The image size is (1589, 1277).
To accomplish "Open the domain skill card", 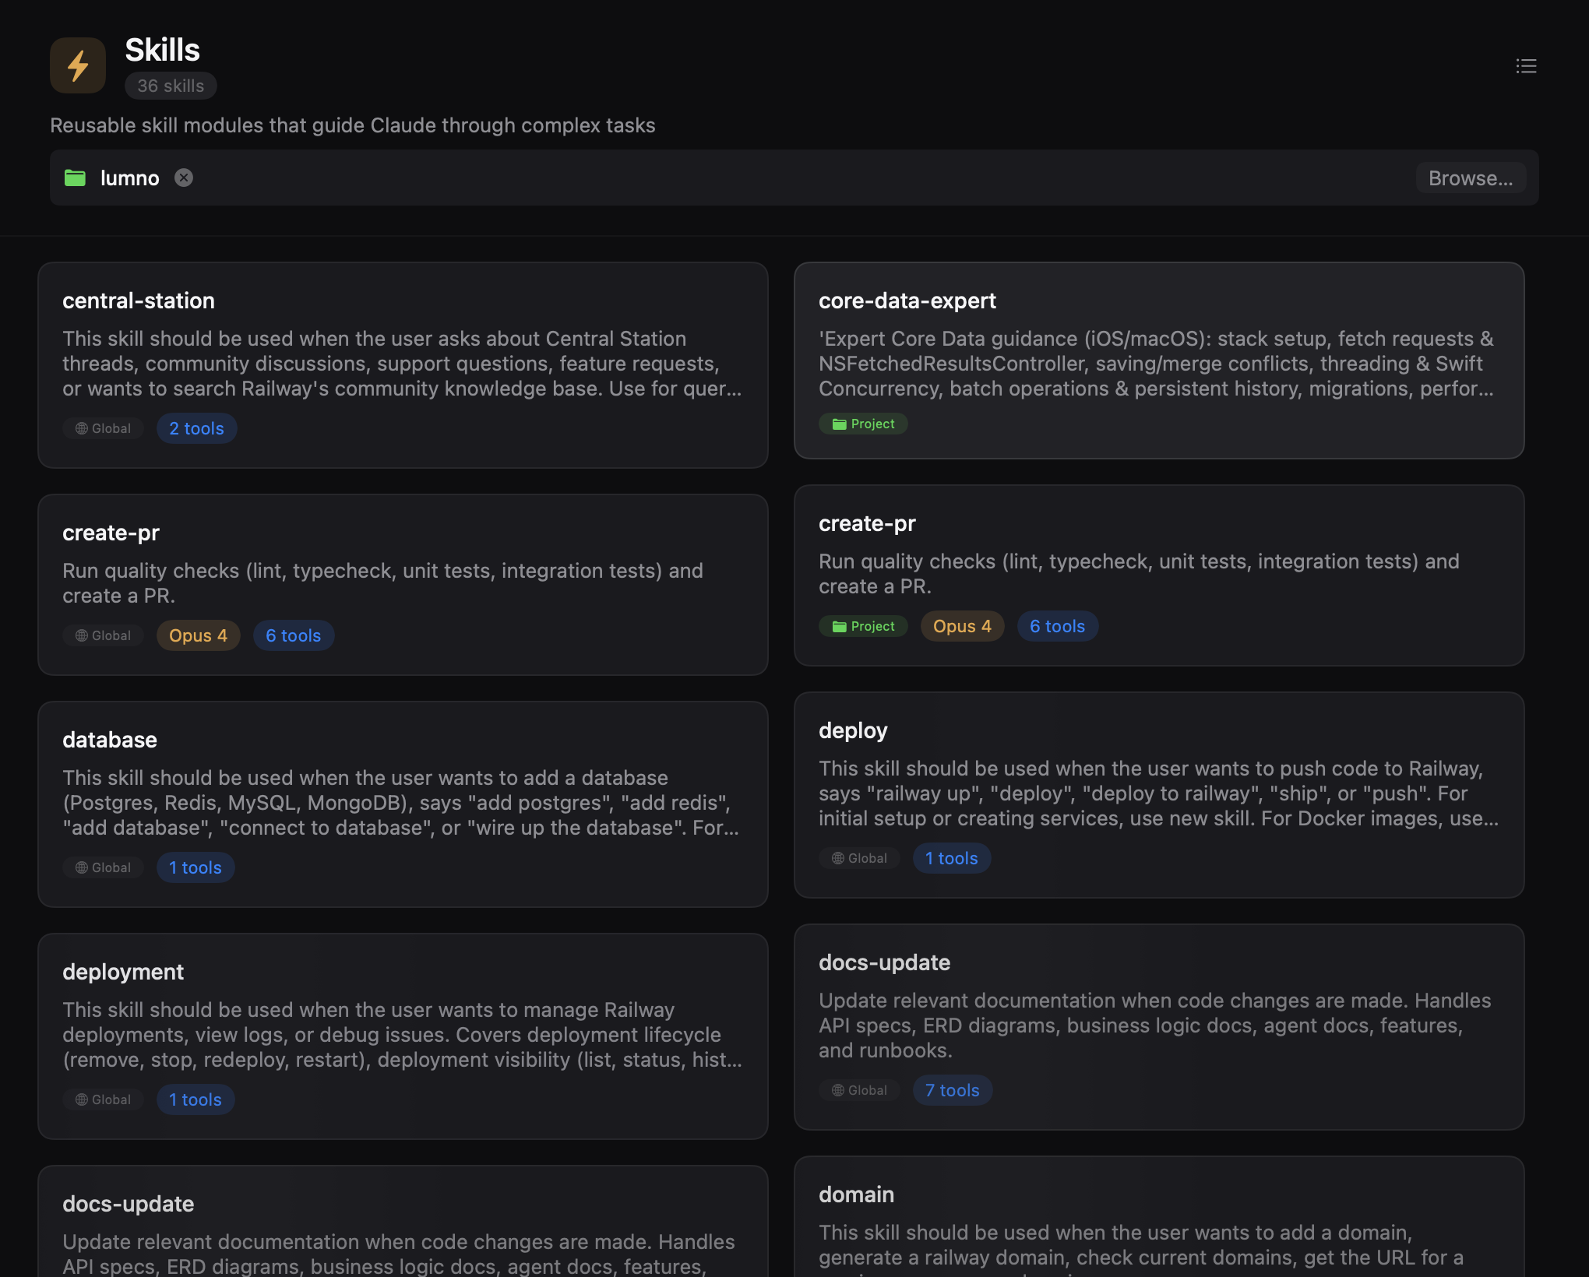I will coord(856,1194).
